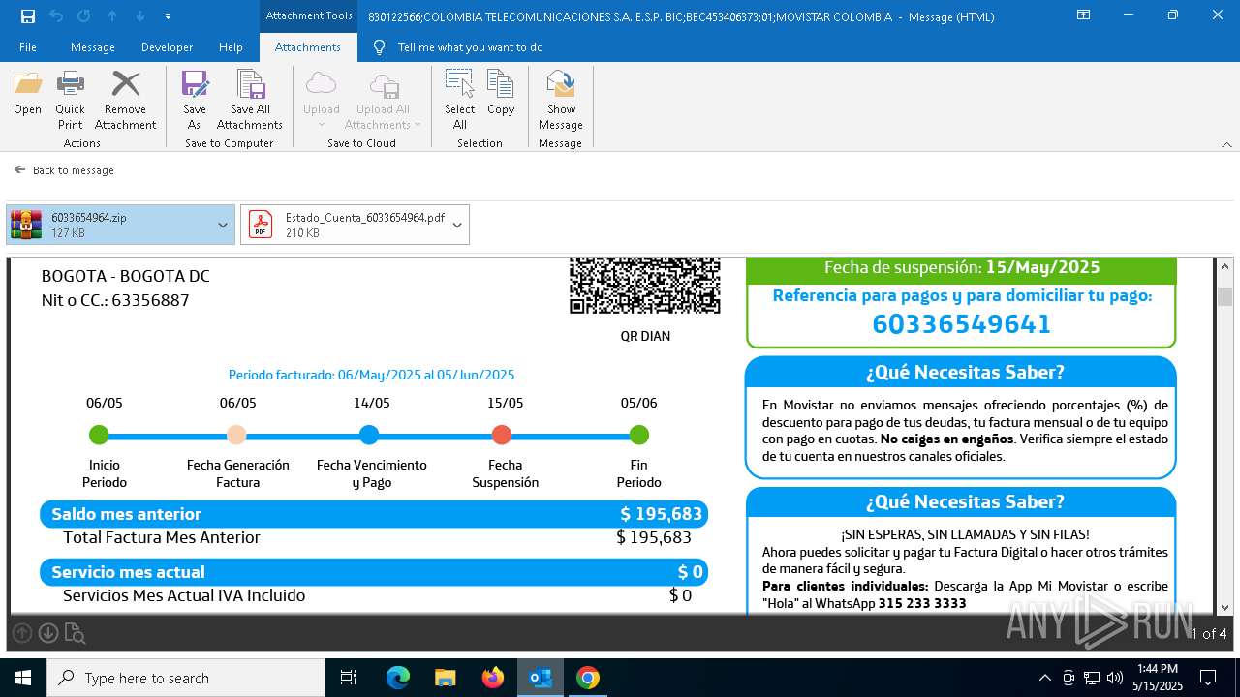Image resolution: width=1240 pixels, height=697 pixels.
Task: Click the PDF preview next page icon
Action: coord(48,633)
